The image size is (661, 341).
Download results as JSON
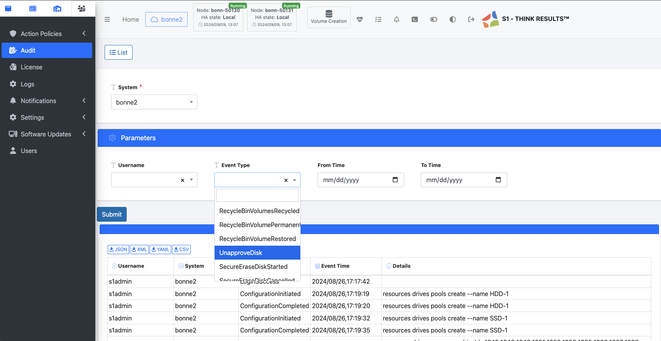click(118, 250)
